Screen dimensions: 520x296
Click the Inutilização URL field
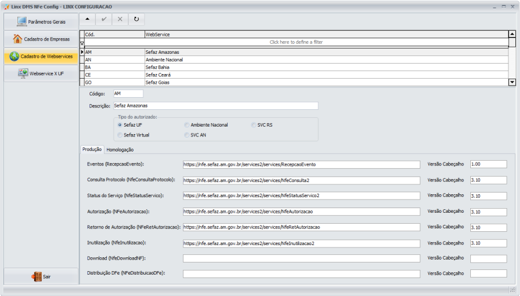(x=302, y=243)
